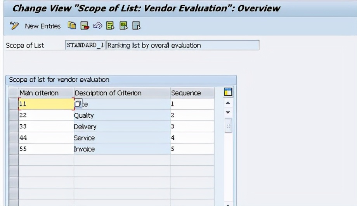Image resolution: width=357 pixels, height=206 pixels.
Task: Click the Main criterion cell 44
Action: (46, 137)
